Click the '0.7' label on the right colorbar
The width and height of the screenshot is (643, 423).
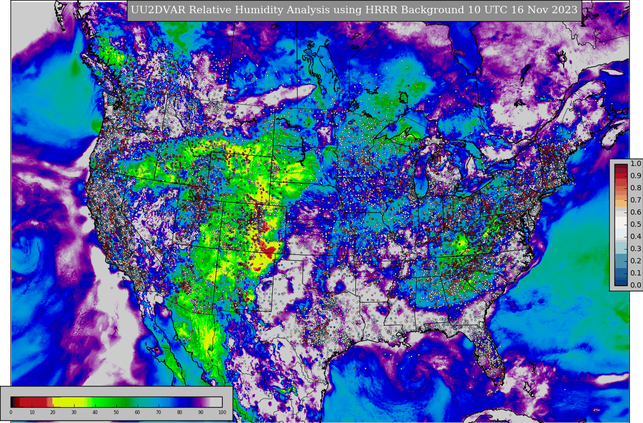636,200
